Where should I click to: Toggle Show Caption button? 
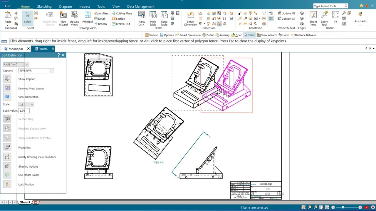[x=7, y=79]
